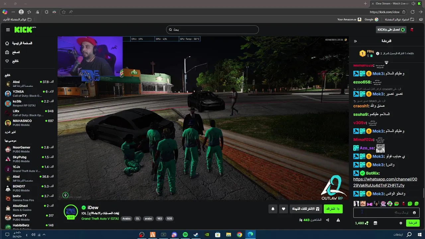Select the arabc stream tag
The width and height of the screenshot is (425, 239).
[x=148, y=219]
